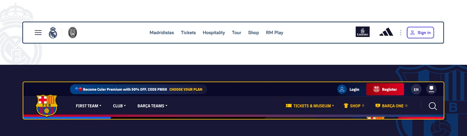Click the Adidas sponsor logo
467x136 pixels.
[x=386, y=32]
